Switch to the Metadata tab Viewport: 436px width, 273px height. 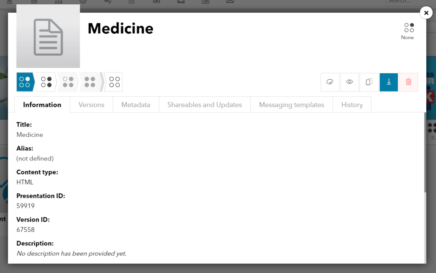[x=136, y=105]
